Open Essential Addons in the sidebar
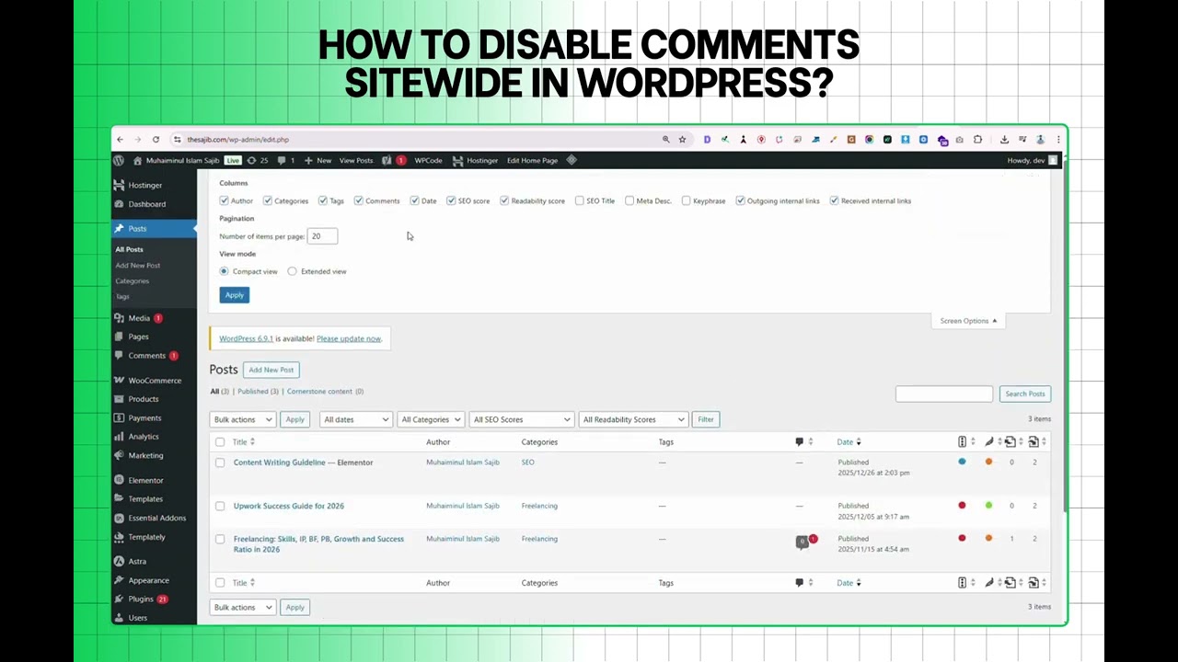This screenshot has width=1178, height=662. pyautogui.click(x=156, y=518)
